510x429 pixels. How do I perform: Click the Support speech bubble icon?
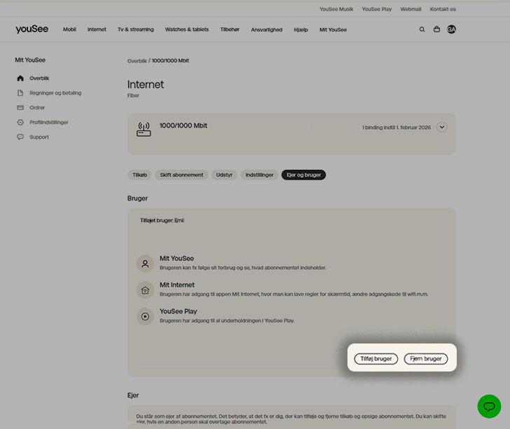coord(20,137)
